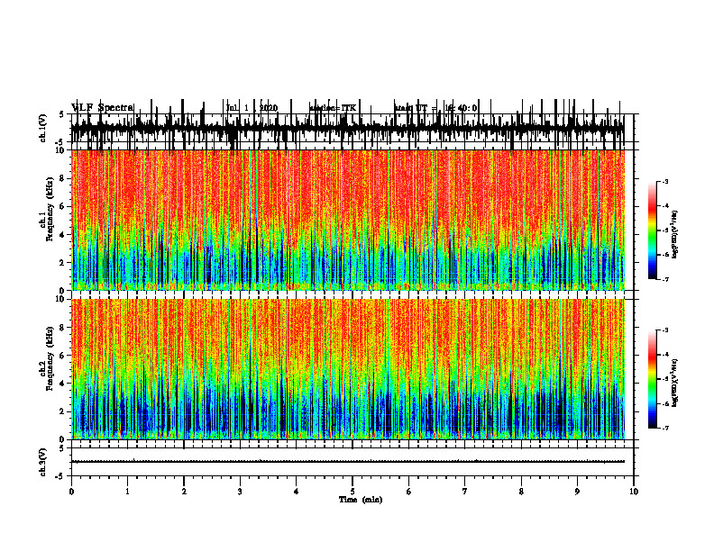Click the "2" kHz tick on ch.1 frequency axis
This screenshot has height=551, width=714.
click(63, 263)
